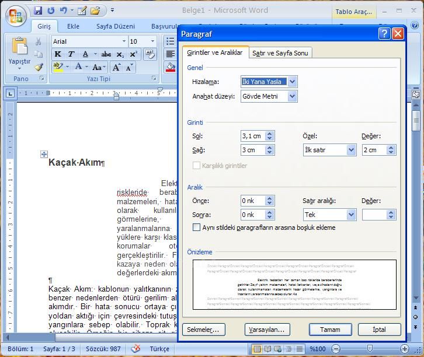
Task: Apply subscript formatting
Action: [x=120, y=54]
